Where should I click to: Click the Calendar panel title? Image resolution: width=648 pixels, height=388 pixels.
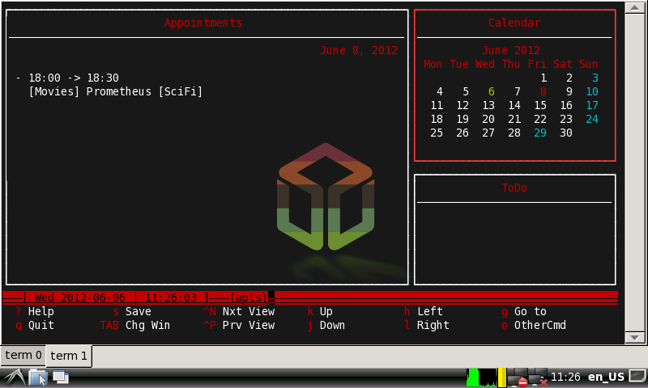coord(514,23)
